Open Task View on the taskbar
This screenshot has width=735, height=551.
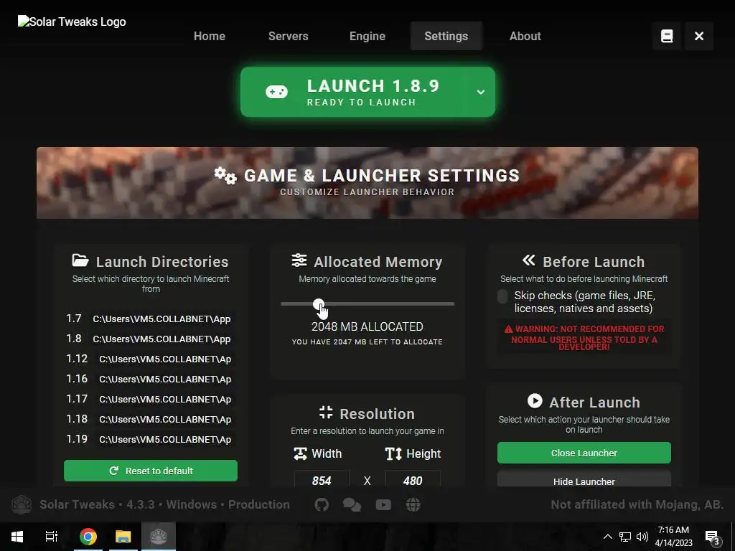51,537
